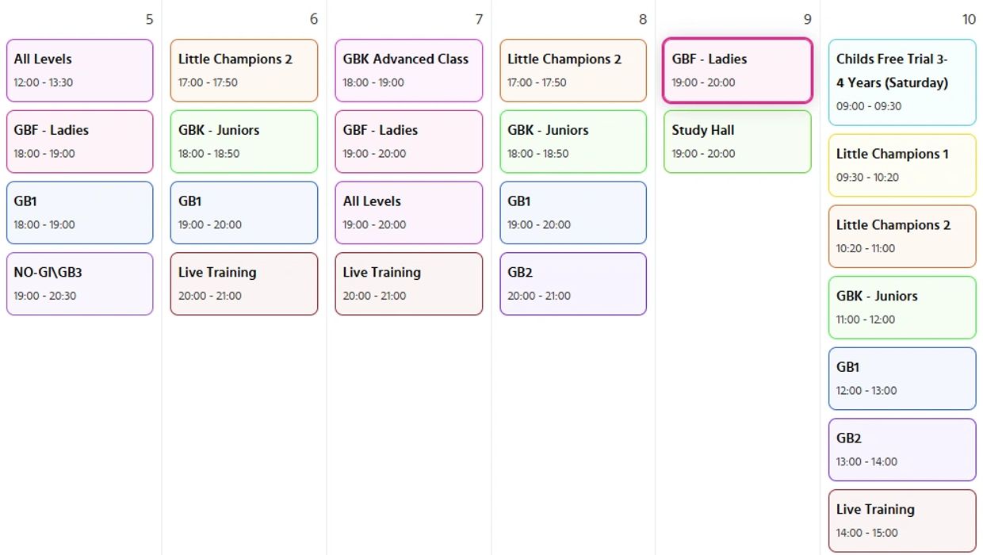The height and width of the screenshot is (555, 983).
Task: Click Live Training class on day 6
Action: tap(243, 284)
